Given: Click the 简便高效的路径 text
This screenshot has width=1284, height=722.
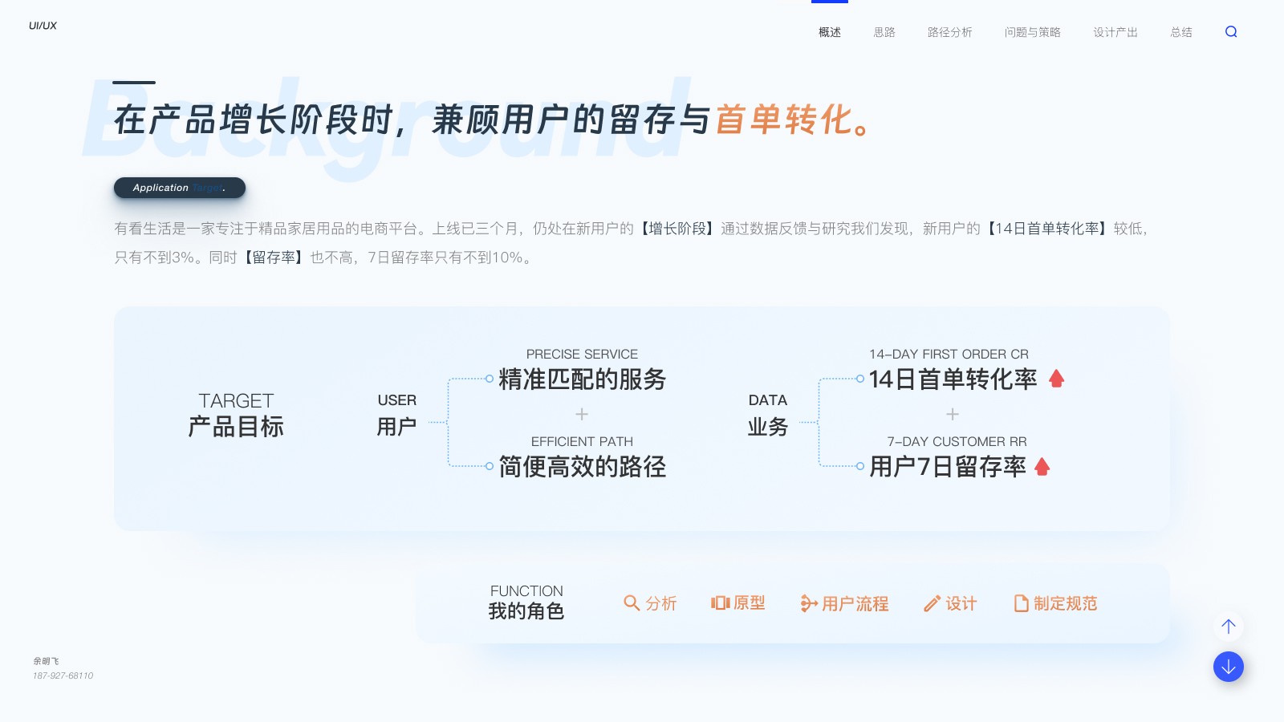Looking at the screenshot, I should point(583,466).
